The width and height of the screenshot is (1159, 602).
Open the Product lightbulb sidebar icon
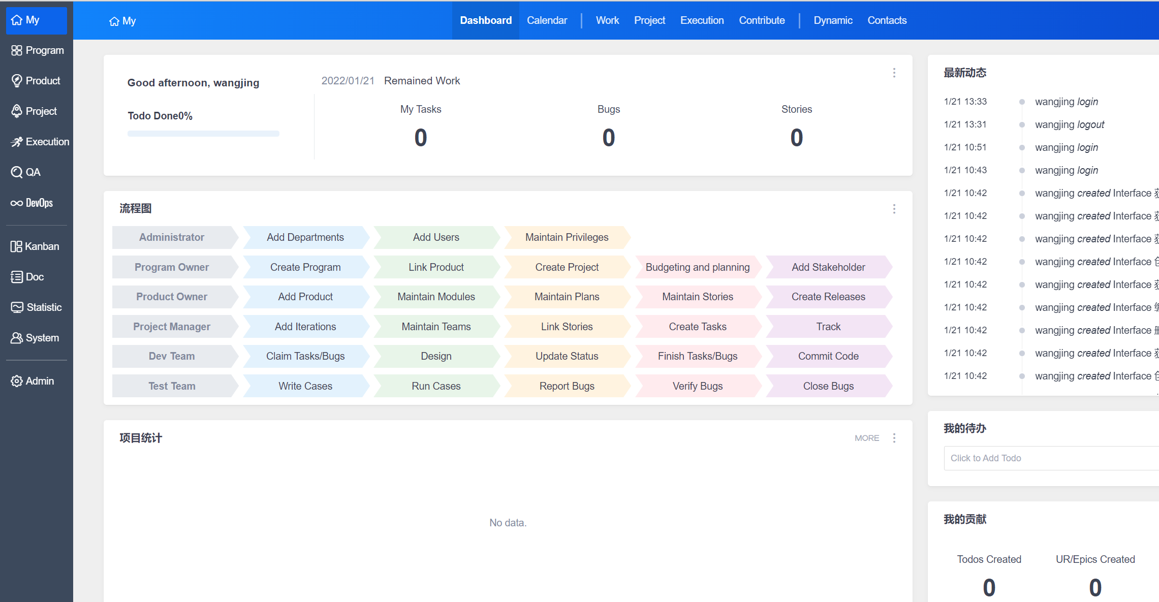point(17,81)
